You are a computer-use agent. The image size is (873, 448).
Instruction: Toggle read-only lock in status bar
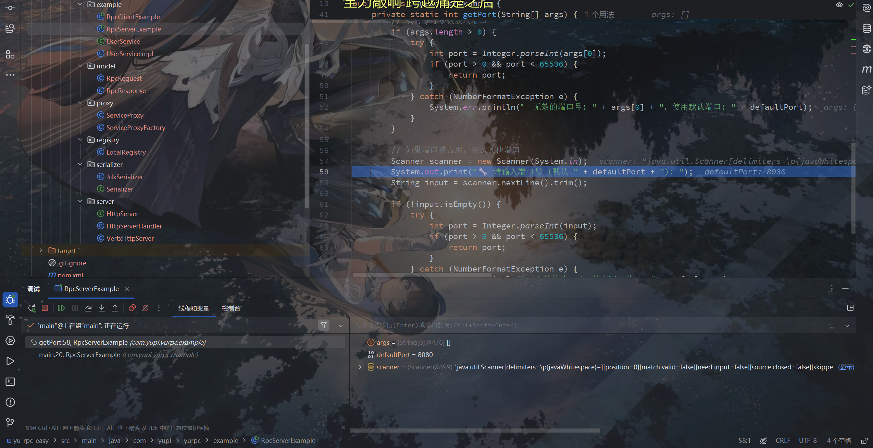pyautogui.click(x=864, y=441)
